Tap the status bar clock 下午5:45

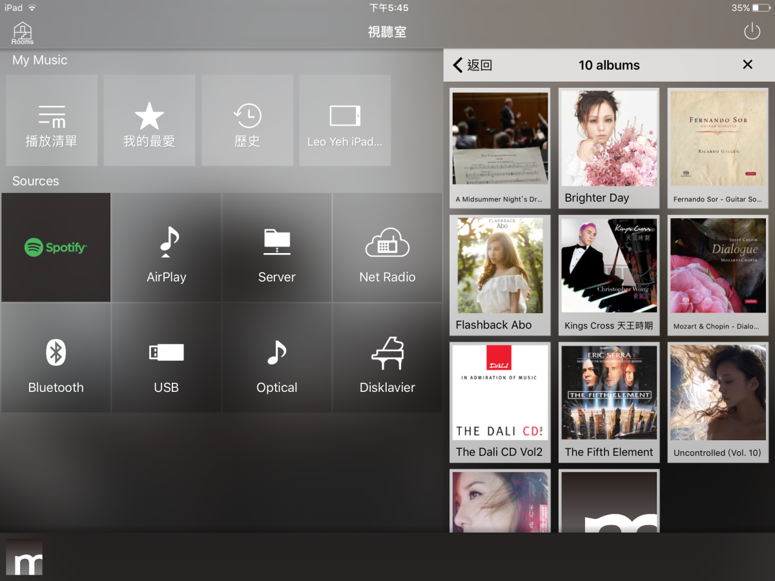click(x=389, y=8)
